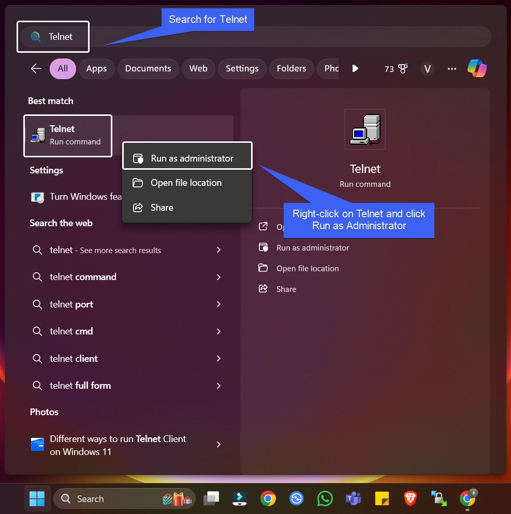The image size is (511, 514).
Task: Open Task View on the taskbar
Action: (x=211, y=498)
